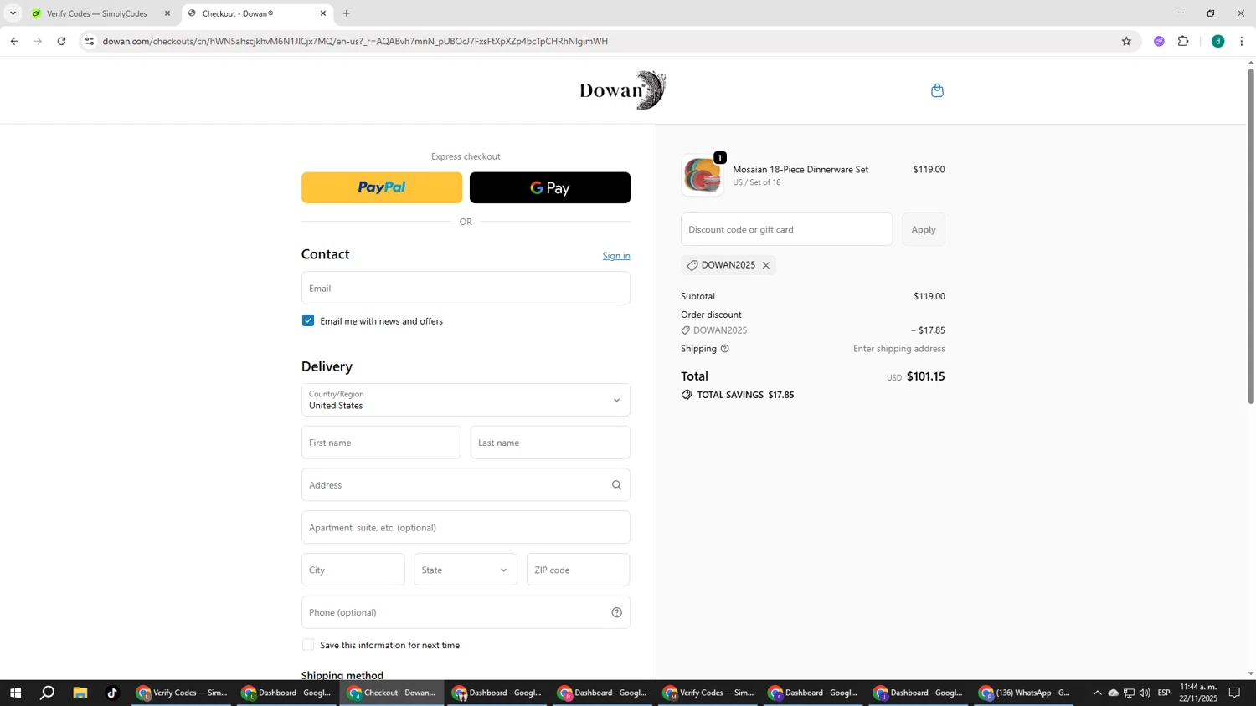Screen dimensions: 1256x706
Task: Open the Country/Region dropdown
Action: 466,400
